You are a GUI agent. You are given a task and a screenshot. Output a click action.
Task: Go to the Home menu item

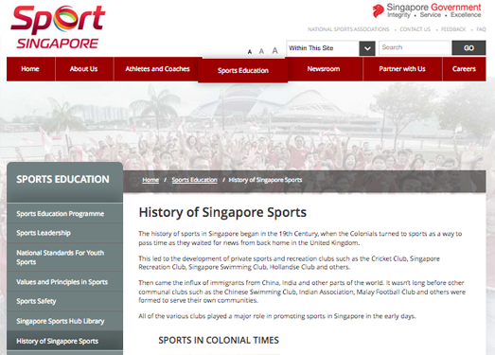pyautogui.click(x=30, y=69)
